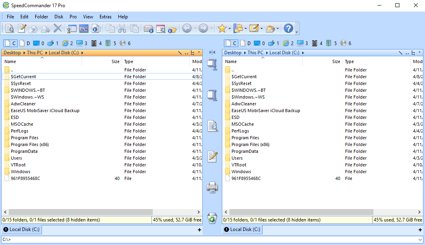Select Internet Explorer location 2 in left drive bar

[x=68, y=43]
